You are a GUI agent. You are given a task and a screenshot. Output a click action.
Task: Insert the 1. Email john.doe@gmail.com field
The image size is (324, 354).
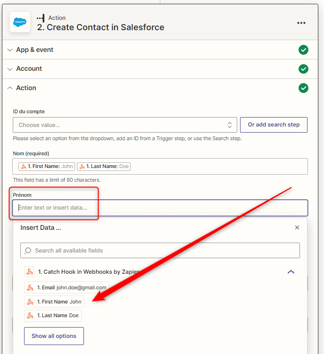[x=66, y=287]
